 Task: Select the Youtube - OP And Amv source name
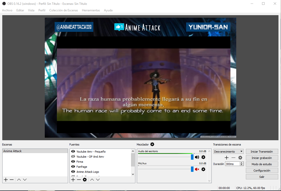pos(90,156)
